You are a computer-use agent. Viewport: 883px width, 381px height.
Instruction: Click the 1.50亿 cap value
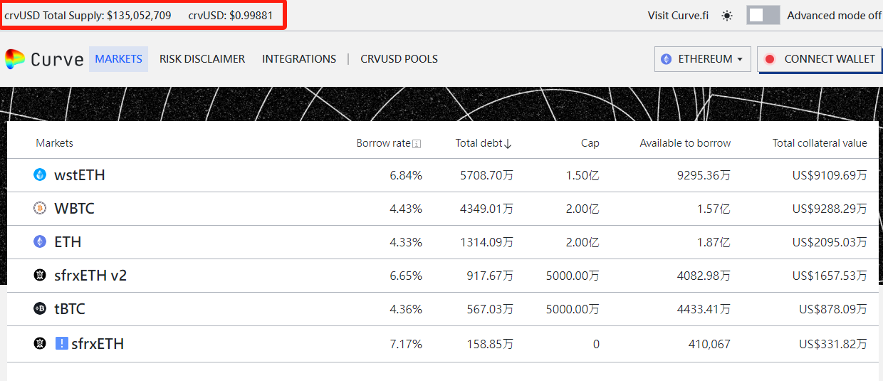point(582,175)
